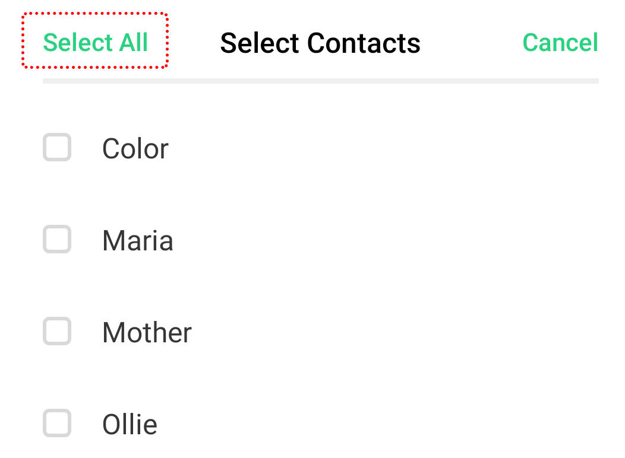Screen dimensions: 625x458
Task: Choose all contacts via Select All link
Action: (x=95, y=43)
